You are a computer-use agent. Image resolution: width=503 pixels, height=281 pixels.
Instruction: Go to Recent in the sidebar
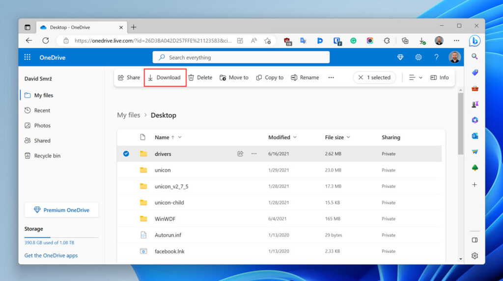pos(42,110)
